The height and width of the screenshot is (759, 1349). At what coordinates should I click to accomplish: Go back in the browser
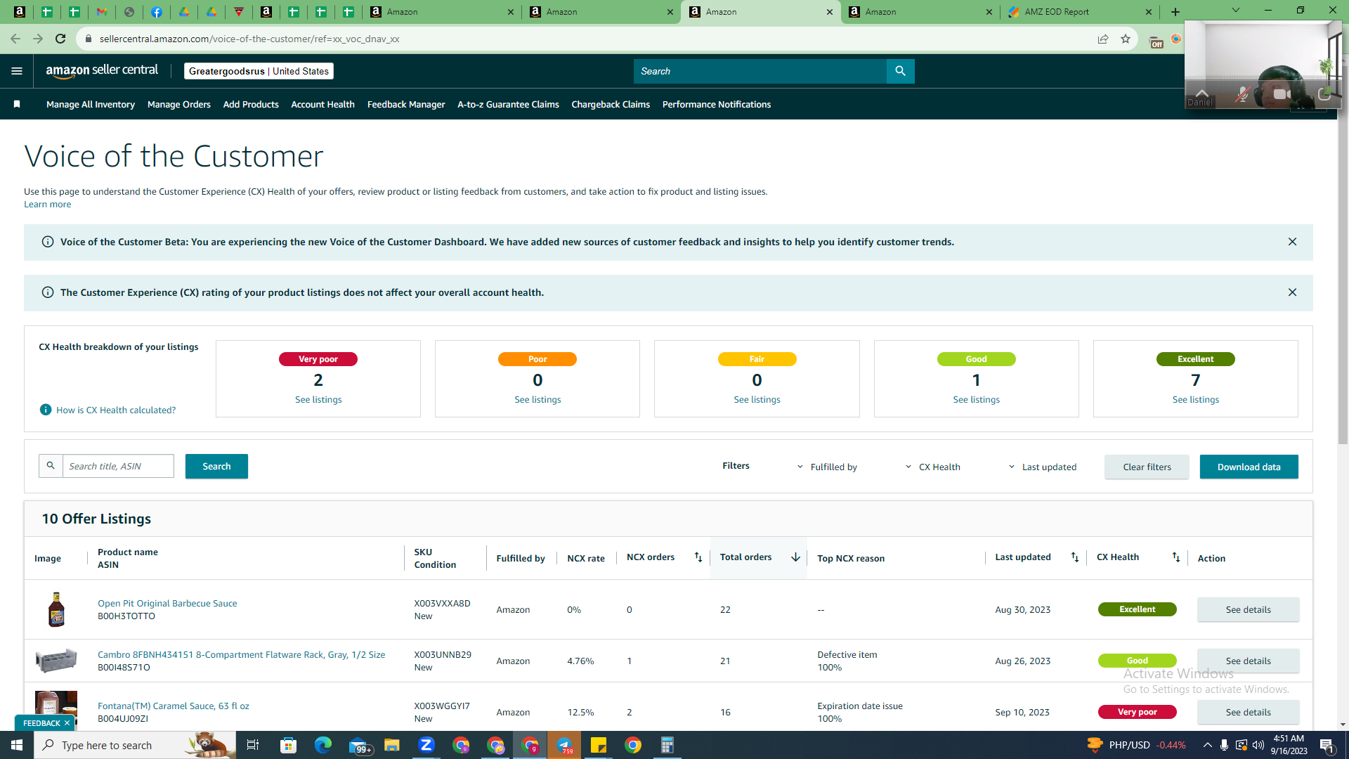[15, 39]
